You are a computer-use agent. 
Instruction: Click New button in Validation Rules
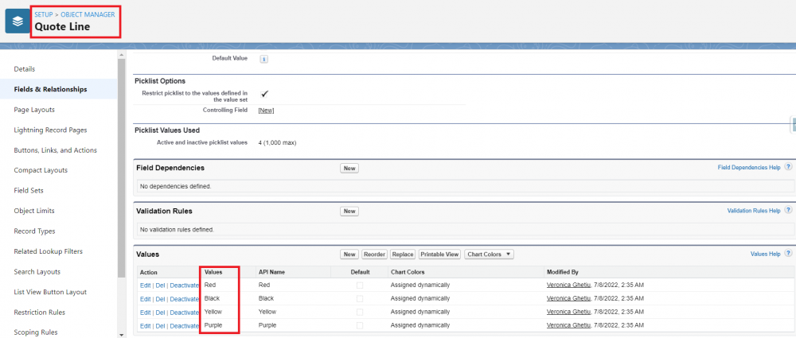pos(349,211)
